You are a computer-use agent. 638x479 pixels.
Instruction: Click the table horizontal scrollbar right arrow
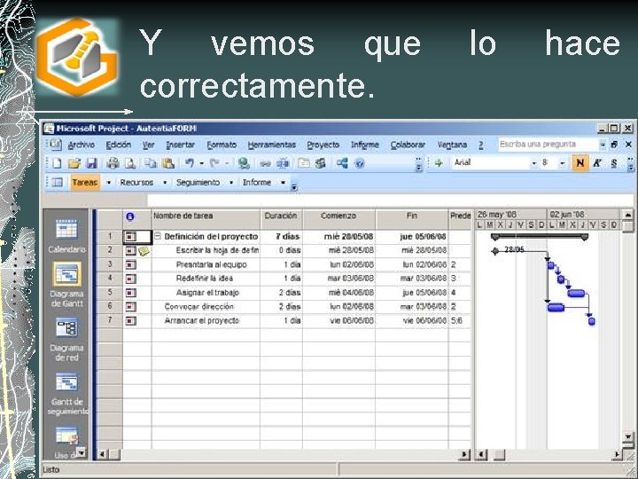point(463,454)
